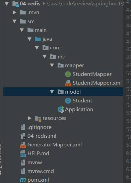Select the mapper package label
The height and width of the screenshot is (183, 131).
74,65
